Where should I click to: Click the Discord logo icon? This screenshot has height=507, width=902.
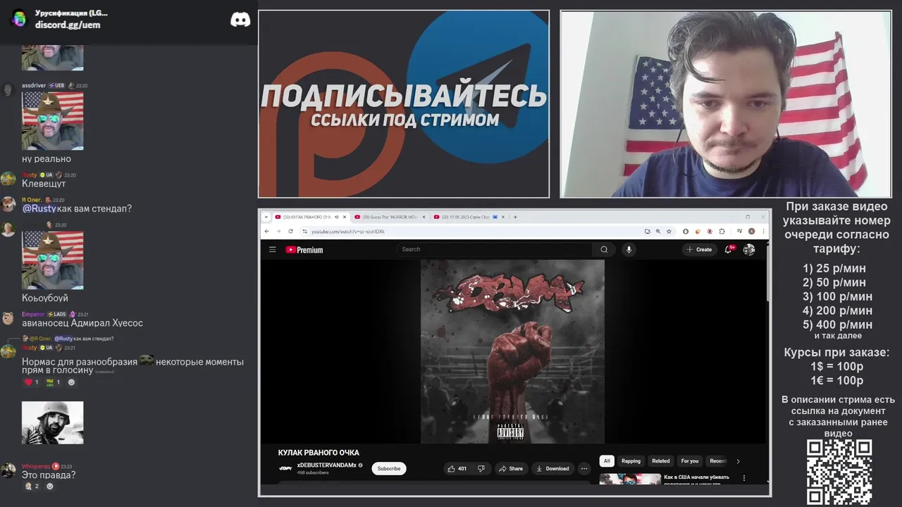240,19
